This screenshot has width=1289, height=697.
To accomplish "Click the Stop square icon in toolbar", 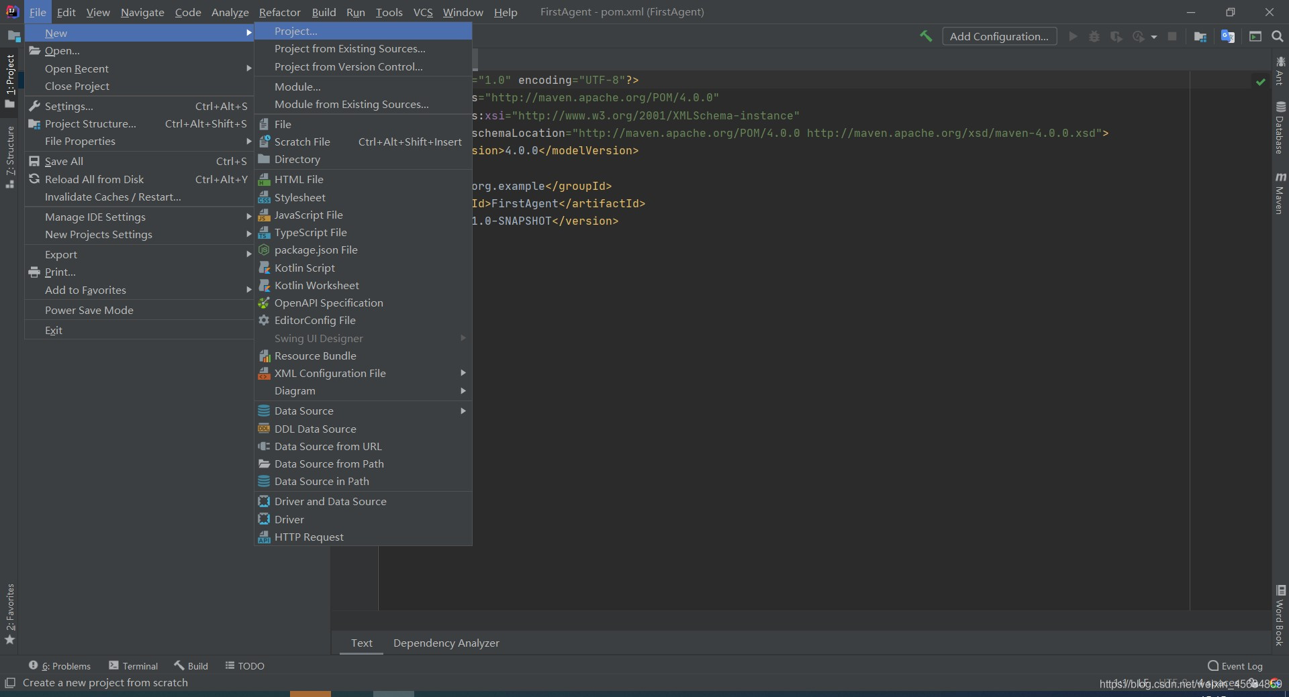I will click(1172, 36).
